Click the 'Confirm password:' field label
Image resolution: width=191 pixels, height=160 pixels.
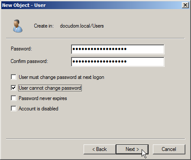pos(29,61)
